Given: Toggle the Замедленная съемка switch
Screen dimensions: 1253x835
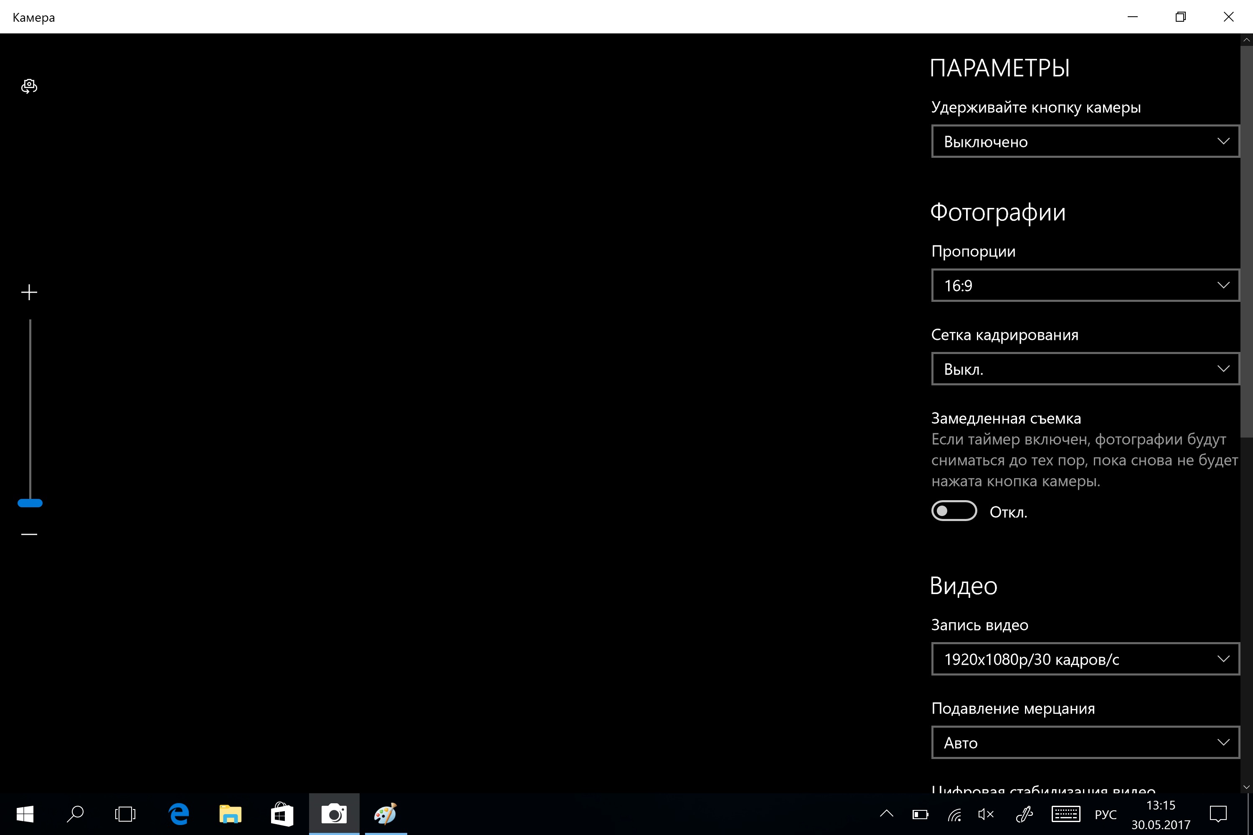Looking at the screenshot, I should click(954, 511).
